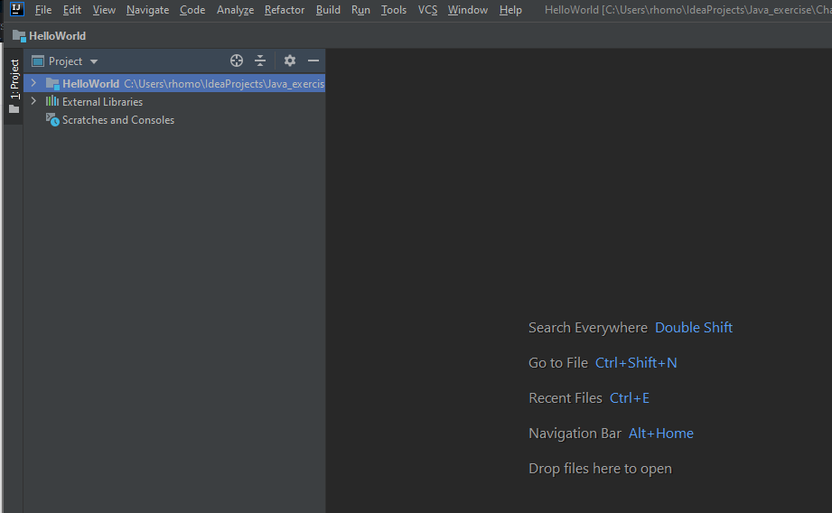Select Scratches and Consoles item

pyautogui.click(x=118, y=120)
